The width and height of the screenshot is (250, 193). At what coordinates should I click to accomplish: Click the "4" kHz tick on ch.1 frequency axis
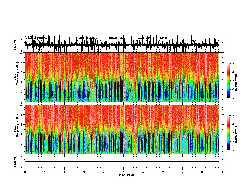(x=22, y=82)
